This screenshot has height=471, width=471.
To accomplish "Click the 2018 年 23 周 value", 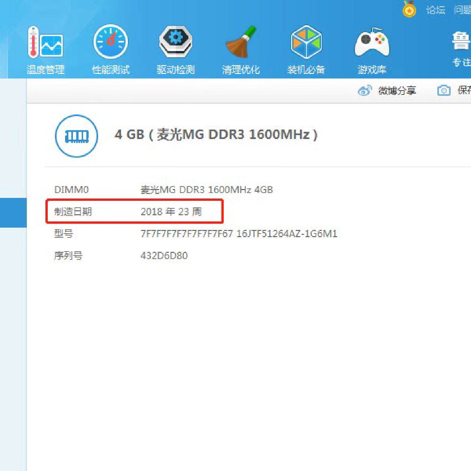I will (171, 212).
